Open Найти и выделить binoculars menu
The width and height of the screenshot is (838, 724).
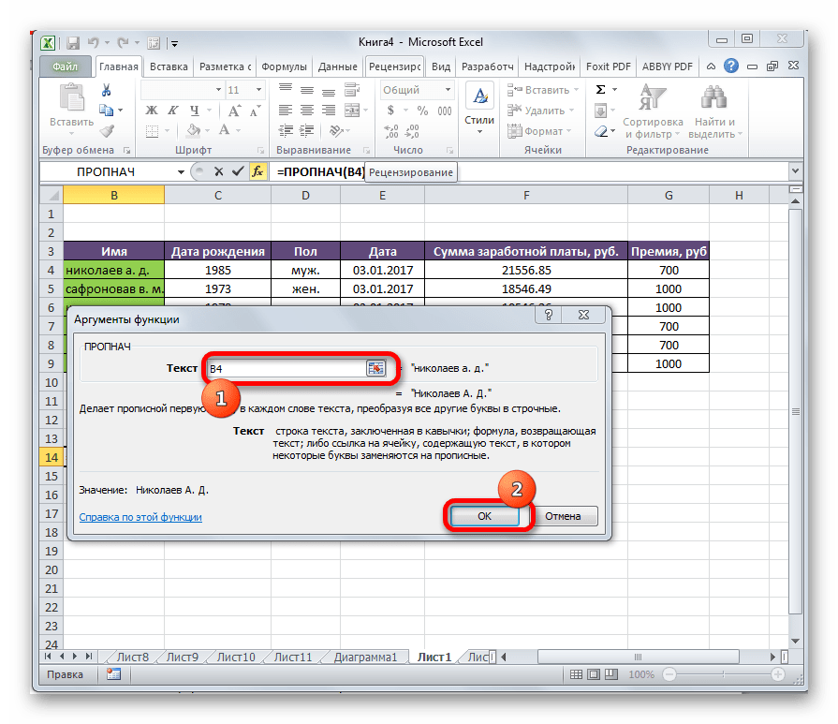[714, 111]
